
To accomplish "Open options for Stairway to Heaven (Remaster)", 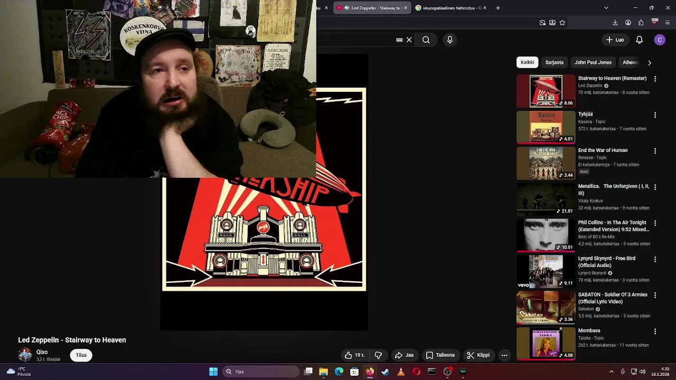I will point(655,79).
